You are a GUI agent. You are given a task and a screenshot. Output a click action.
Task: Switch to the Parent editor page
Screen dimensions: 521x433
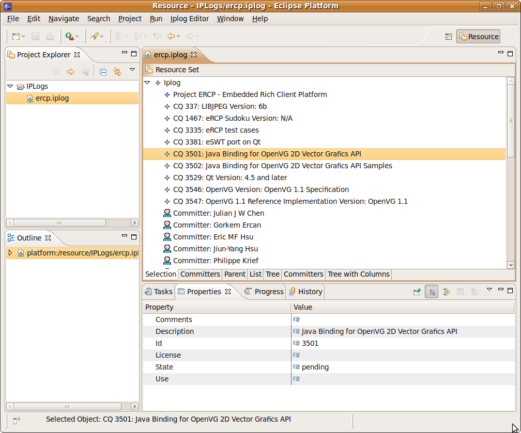235,275
